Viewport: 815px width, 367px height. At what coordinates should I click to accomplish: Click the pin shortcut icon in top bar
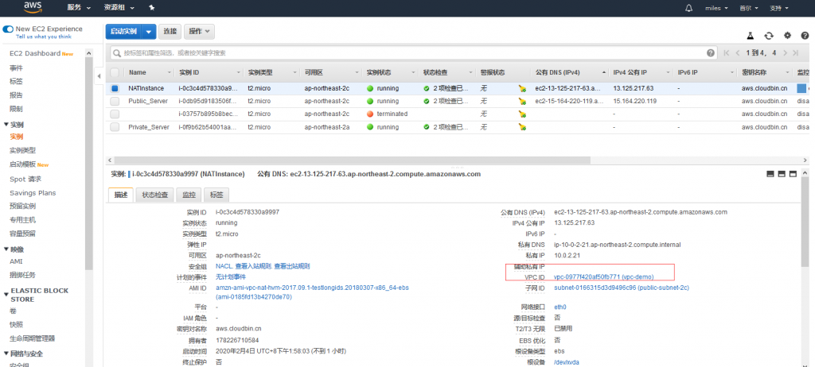pos(152,7)
